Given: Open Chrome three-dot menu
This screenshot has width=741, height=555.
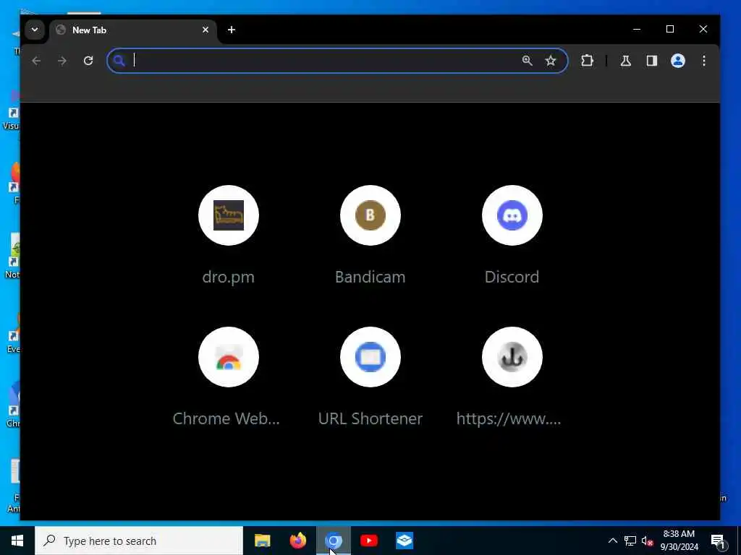Looking at the screenshot, I should point(703,61).
